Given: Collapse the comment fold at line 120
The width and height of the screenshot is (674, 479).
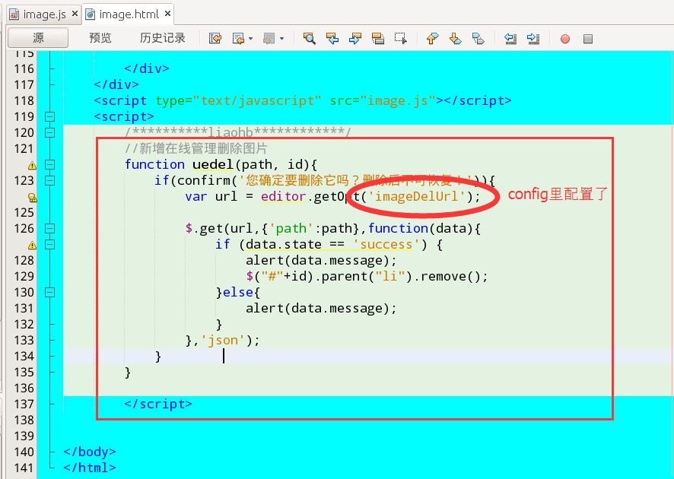Looking at the screenshot, I should coord(50,132).
